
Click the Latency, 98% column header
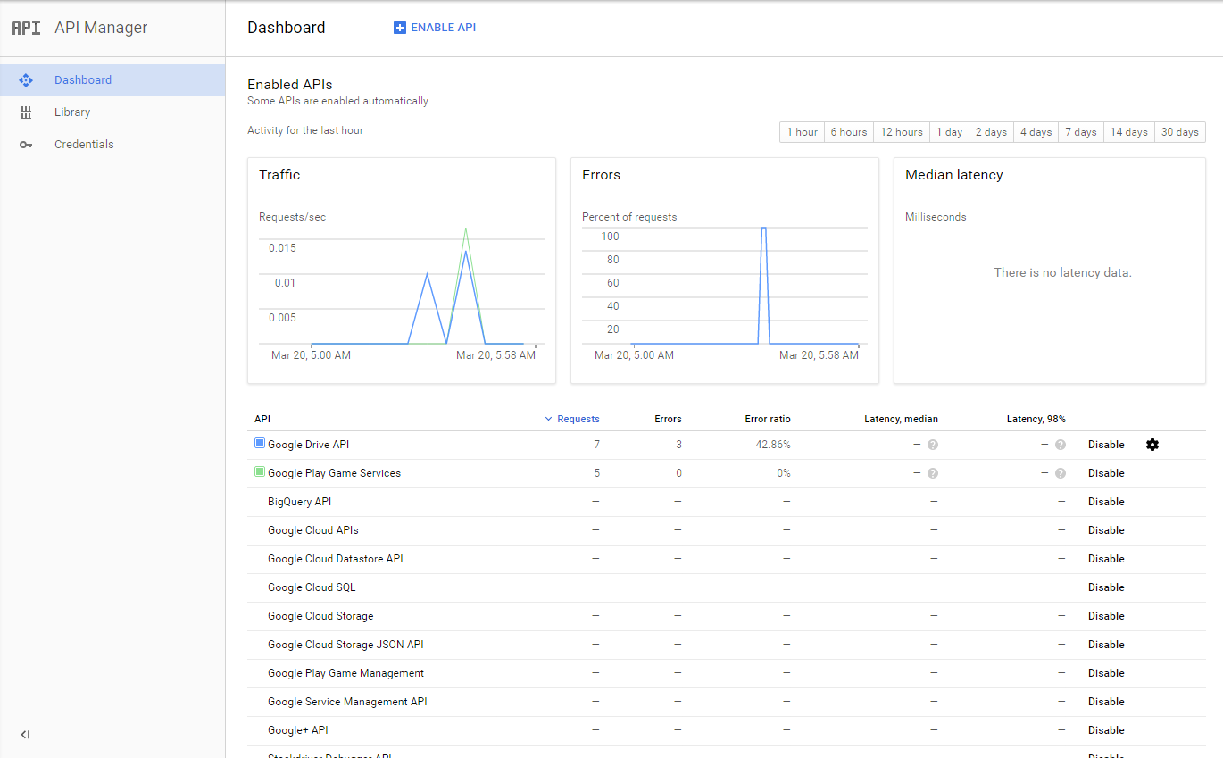pos(1036,419)
